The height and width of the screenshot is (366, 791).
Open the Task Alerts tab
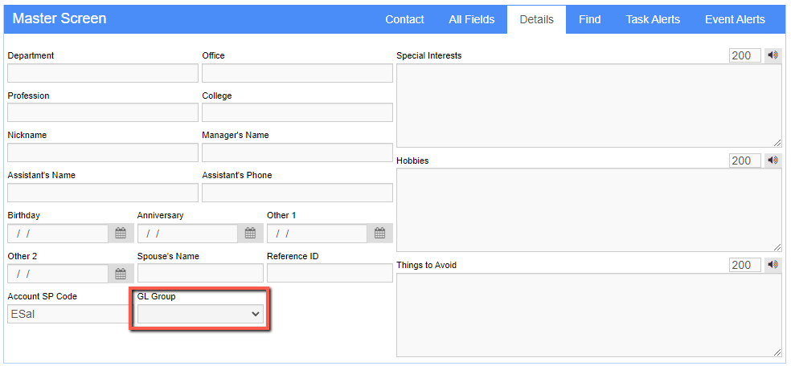pos(653,19)
